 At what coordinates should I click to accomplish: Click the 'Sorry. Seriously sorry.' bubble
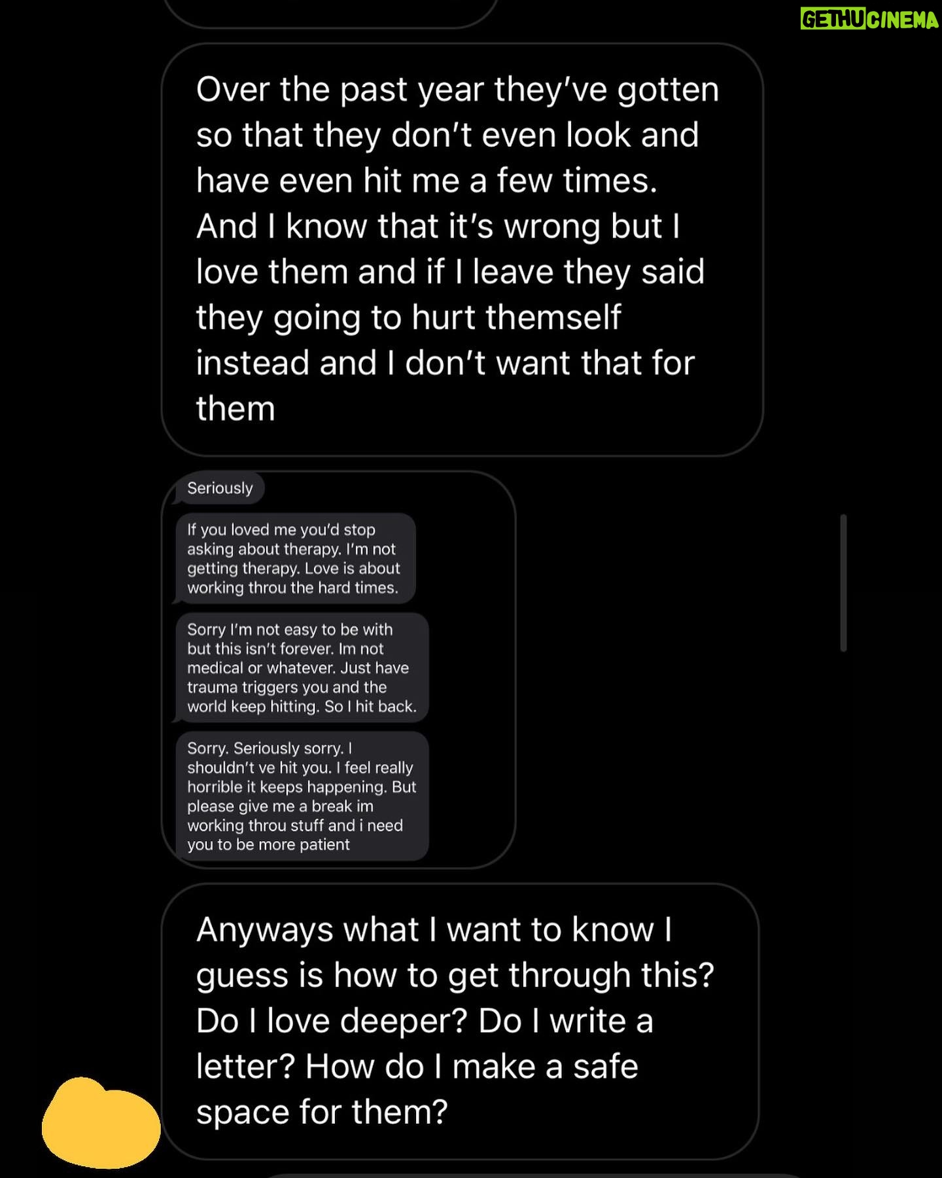[302, 796]
